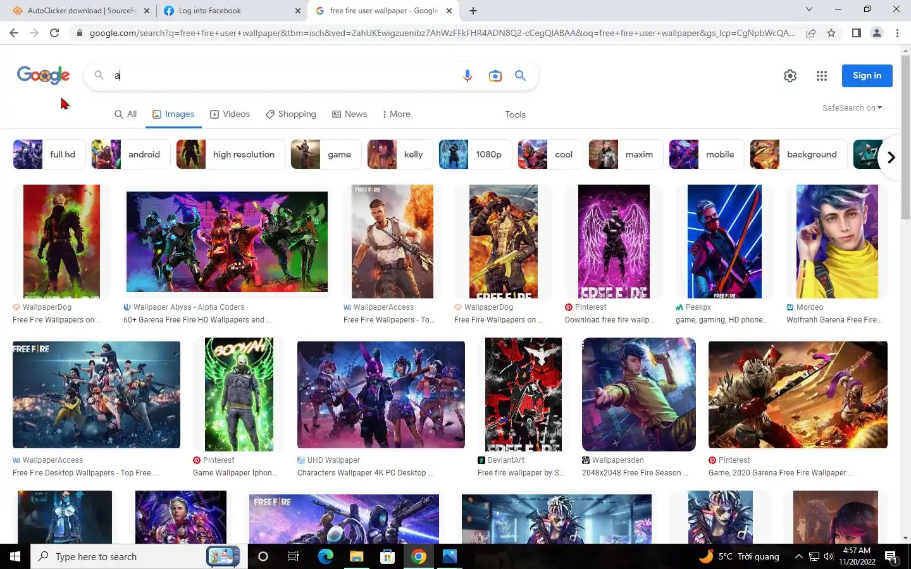Filter by mobile chip
Viewport: 911px width, 569px height.
click(707, 154)
